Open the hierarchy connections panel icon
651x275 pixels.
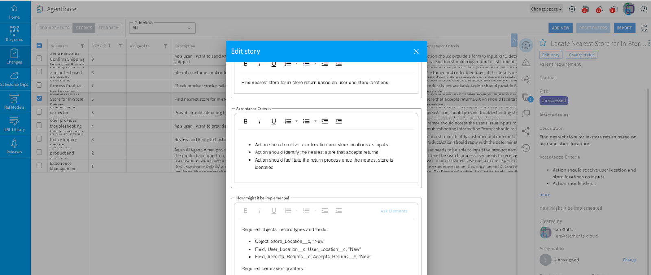tap(526, 79)
